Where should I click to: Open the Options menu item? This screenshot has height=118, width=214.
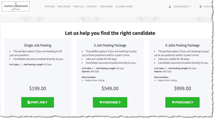click(50, 6)
